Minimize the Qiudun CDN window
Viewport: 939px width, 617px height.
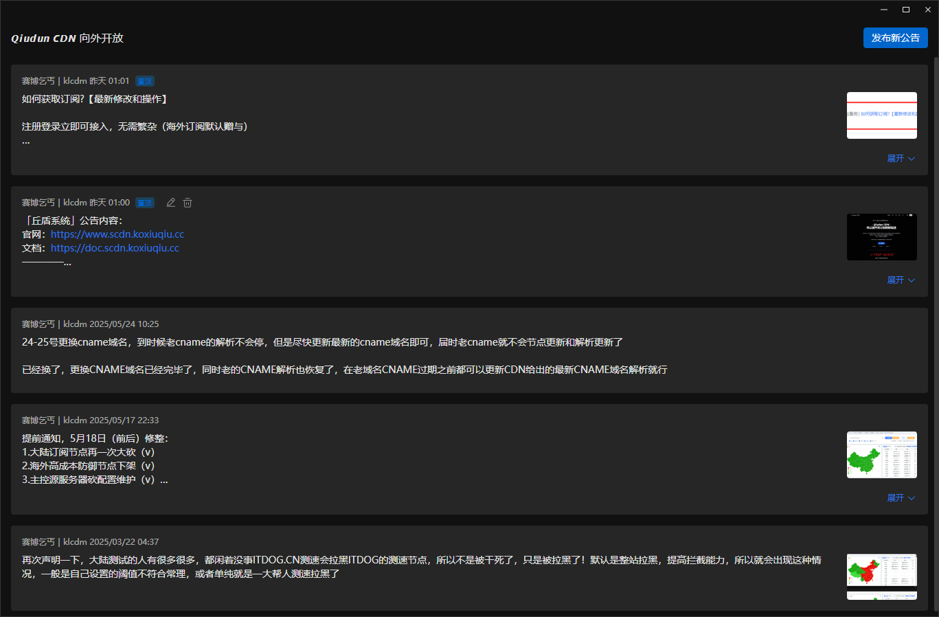coord(884,10)
